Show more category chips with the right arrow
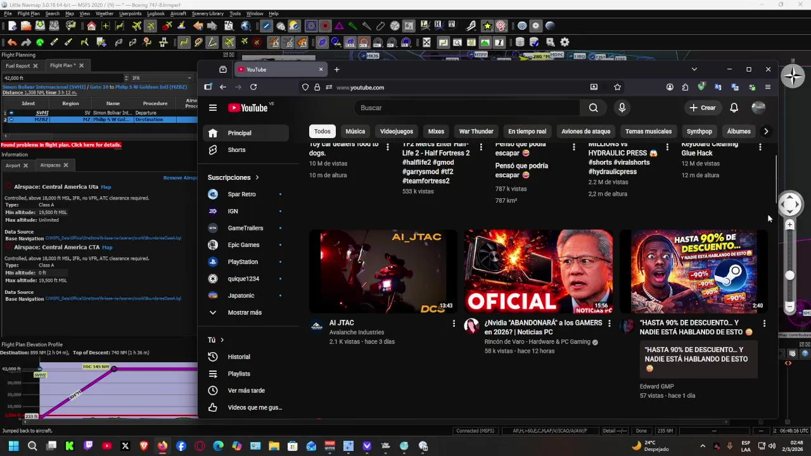Screen dimensions: 811x456 766,131
